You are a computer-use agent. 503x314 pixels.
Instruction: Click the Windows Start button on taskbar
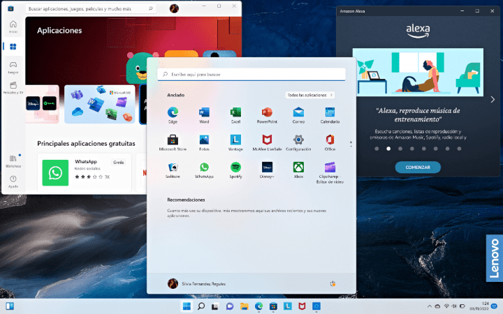(x=187, y=306)
